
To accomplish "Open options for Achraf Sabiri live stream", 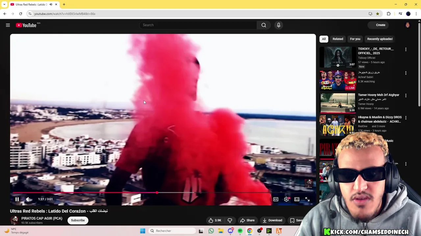I will 406,73.
